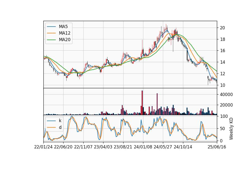Click the volume axis value 20000
The width and height of the screenshot is (241, 173).
point(226,105)
